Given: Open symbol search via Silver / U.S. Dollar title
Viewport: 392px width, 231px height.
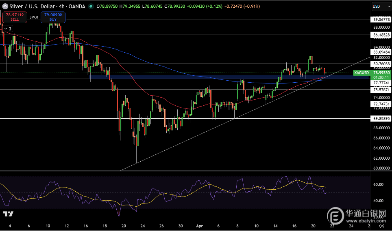Looking at the screenshot, I should click(28, 6).
